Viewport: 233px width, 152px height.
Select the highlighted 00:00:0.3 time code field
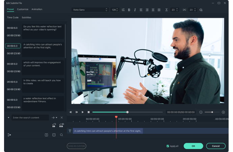(13, 46)
